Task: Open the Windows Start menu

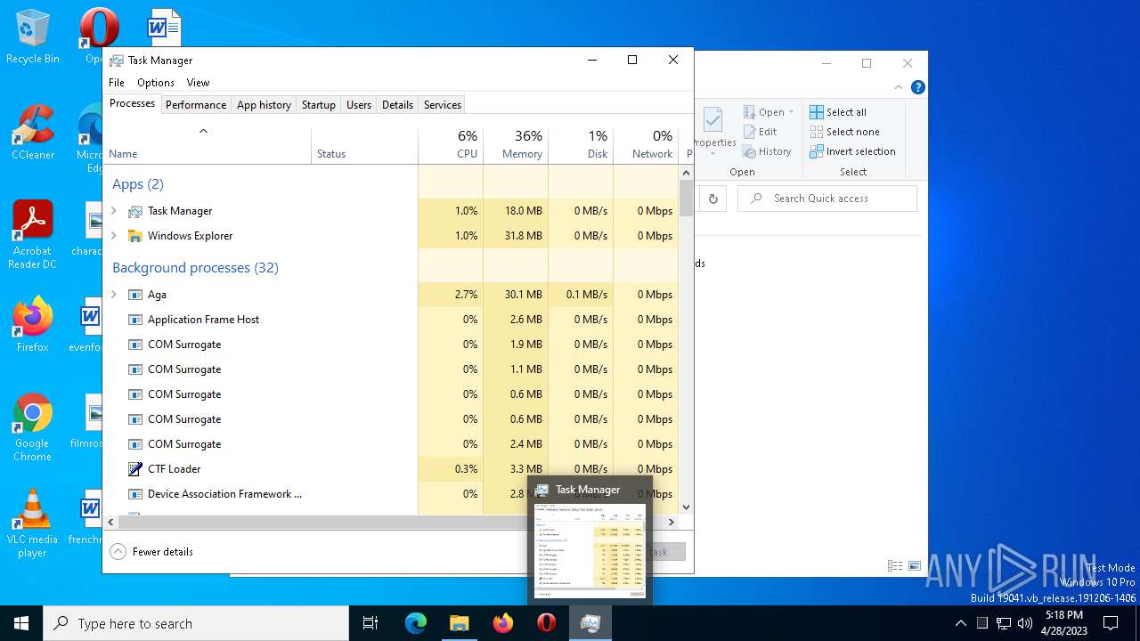Action: point(21,623)
